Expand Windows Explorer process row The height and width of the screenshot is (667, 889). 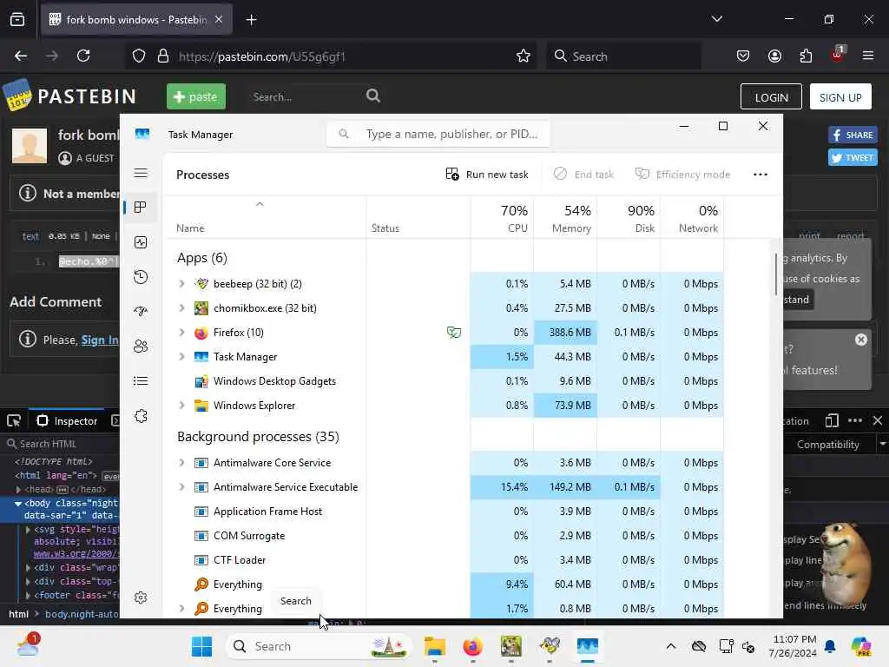click(x=181, y=406)
